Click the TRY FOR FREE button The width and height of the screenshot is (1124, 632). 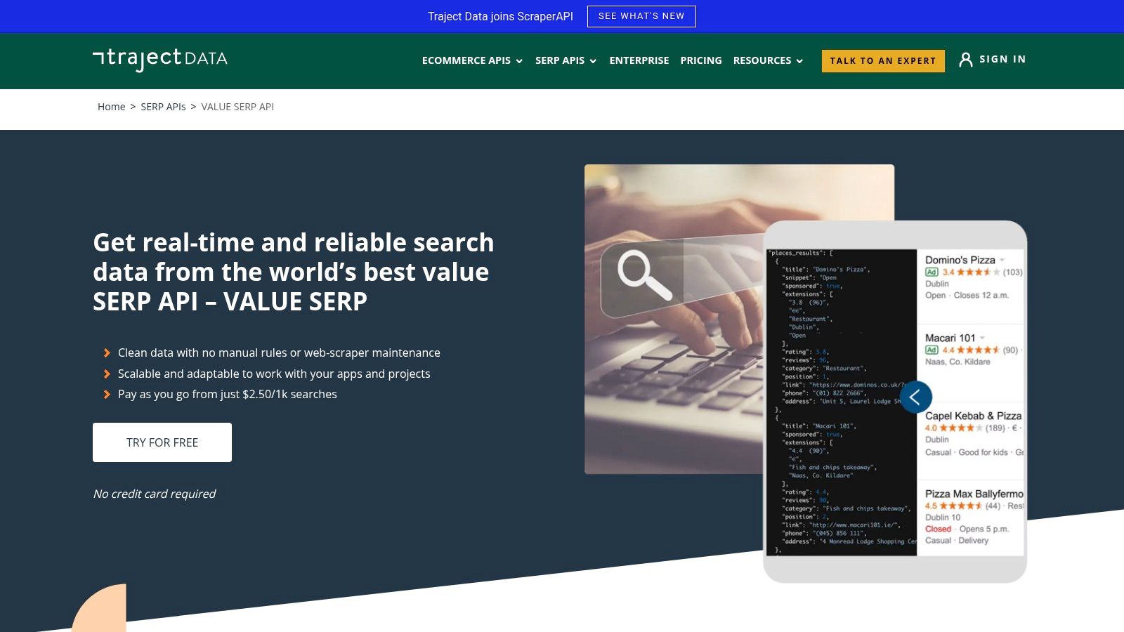(162, 442)
